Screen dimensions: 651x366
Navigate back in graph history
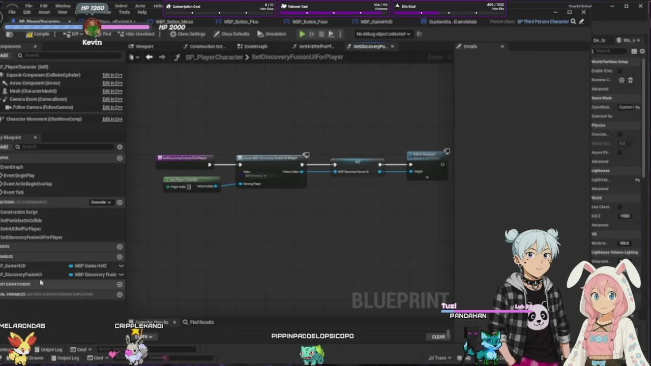pyautogui.click(x=149, y=57)
